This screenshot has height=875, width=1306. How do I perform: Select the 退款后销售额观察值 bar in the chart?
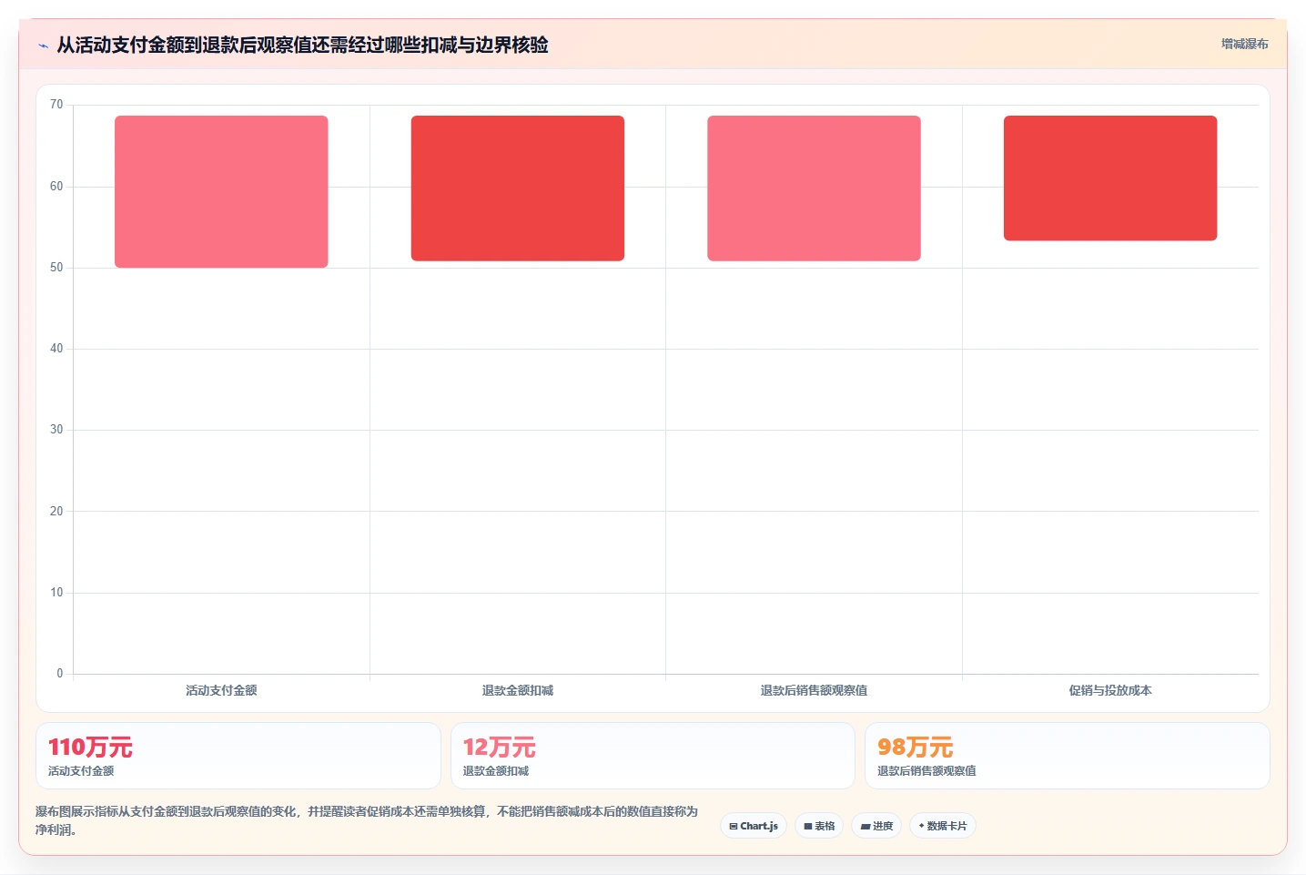pyautogui.click(x=814, y=188)
